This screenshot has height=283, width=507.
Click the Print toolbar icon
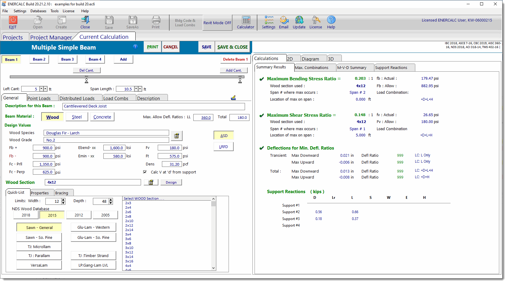click(156, 20)
